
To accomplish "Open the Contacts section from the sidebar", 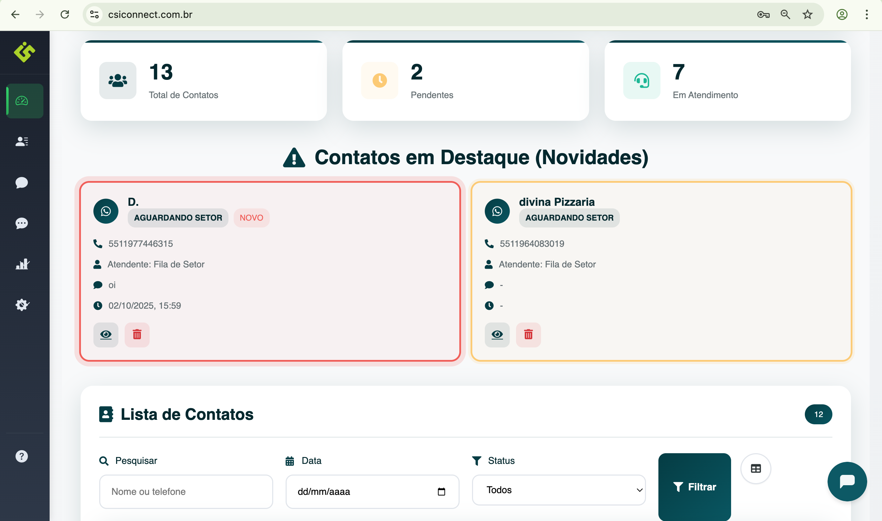I will (22, 141).
